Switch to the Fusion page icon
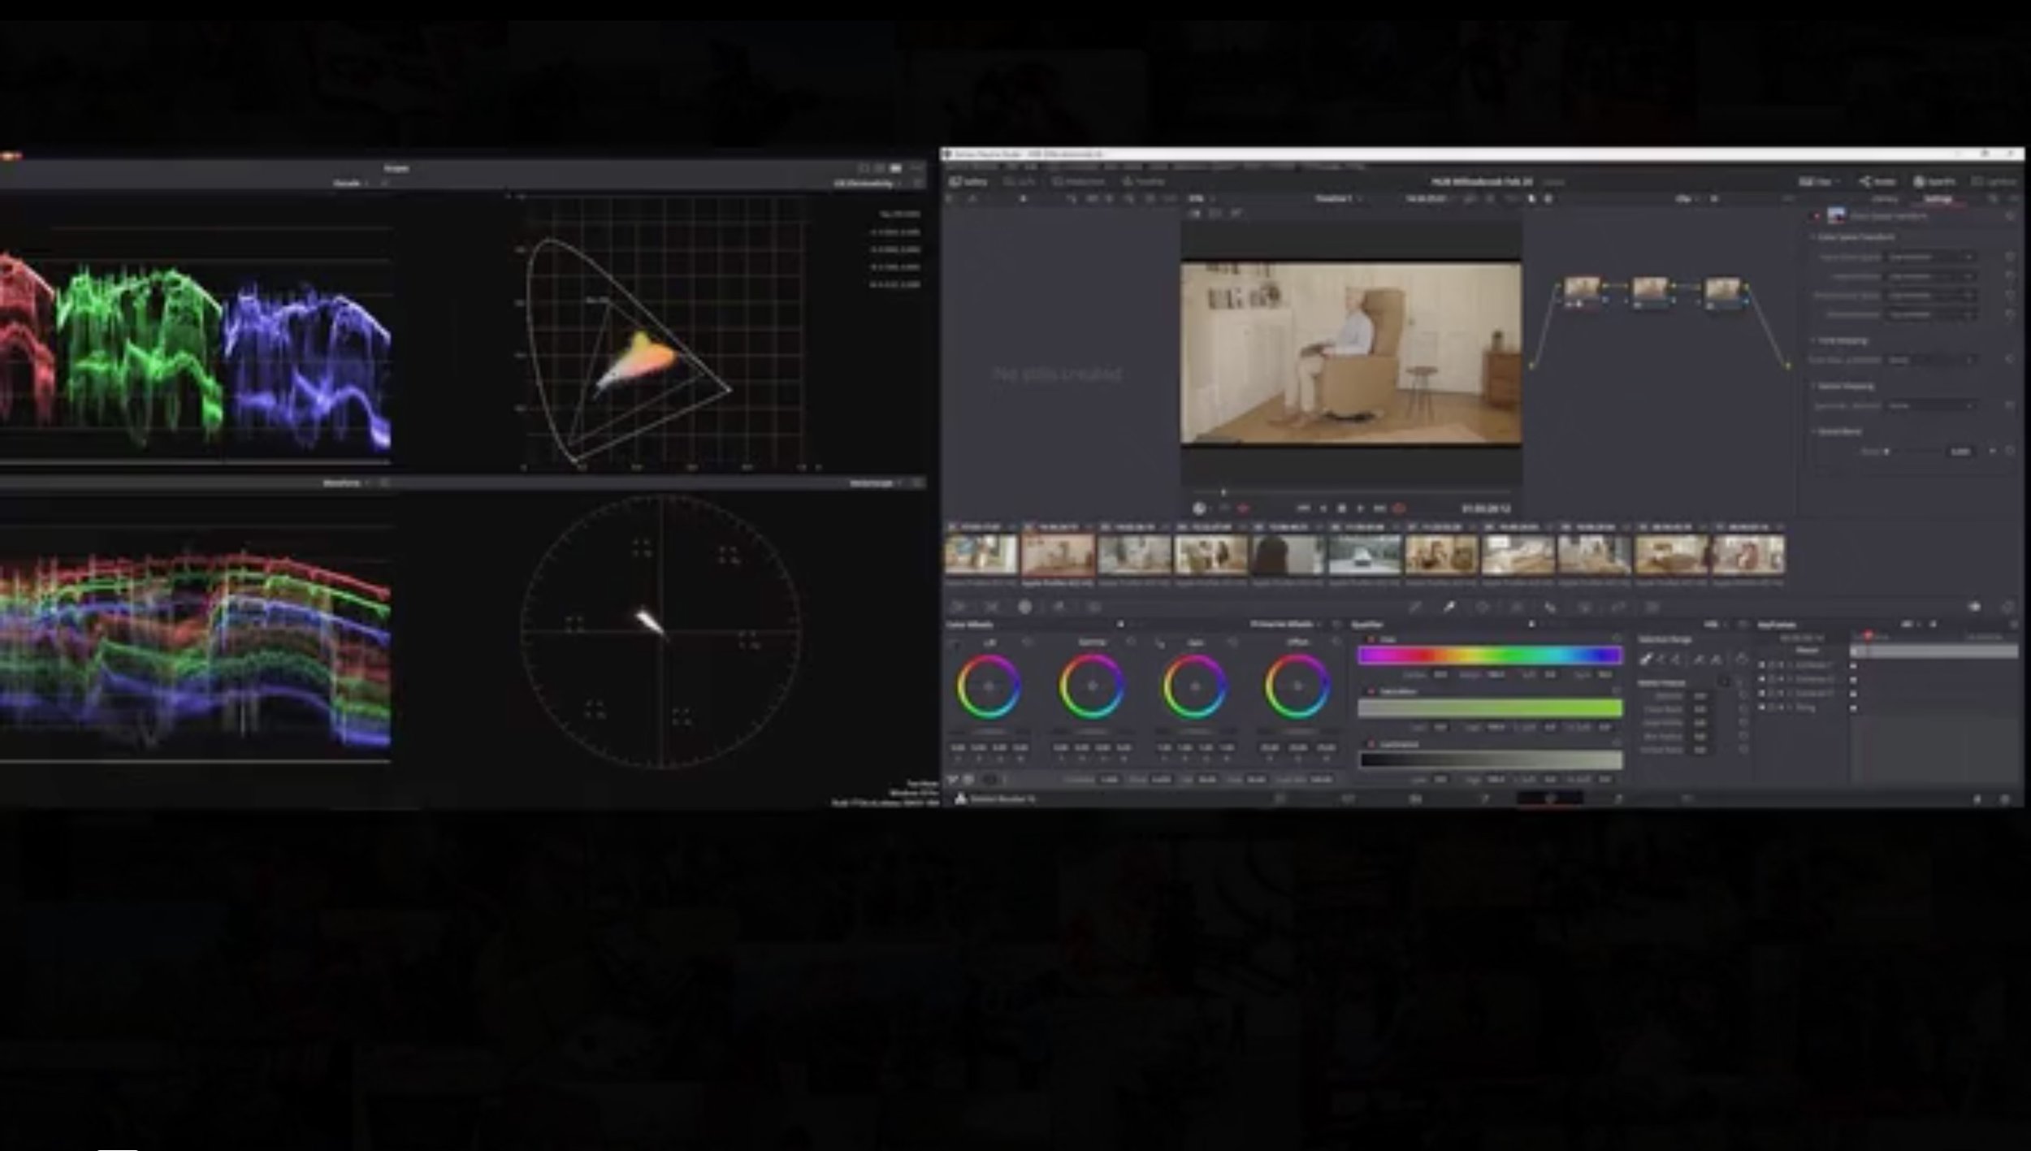This screenshot has width=2031, height=1151. [x=1416, y=799]
